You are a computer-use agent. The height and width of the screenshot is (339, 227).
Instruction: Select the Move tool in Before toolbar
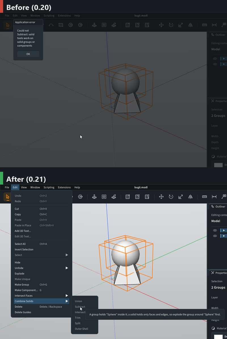(161, 25)
